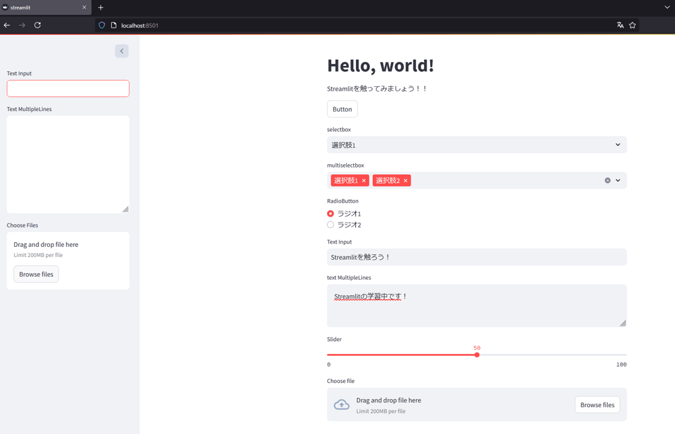Image resolution: width=675 pixels, height=434 pixels.
Task: Click Browse files in the sidebar
Action: pyautogui.click(x=36, y=275)
